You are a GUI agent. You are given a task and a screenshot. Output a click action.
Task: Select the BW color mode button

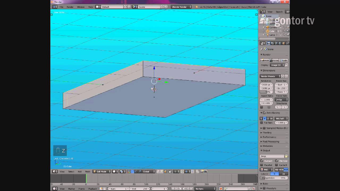click(277, 170)
